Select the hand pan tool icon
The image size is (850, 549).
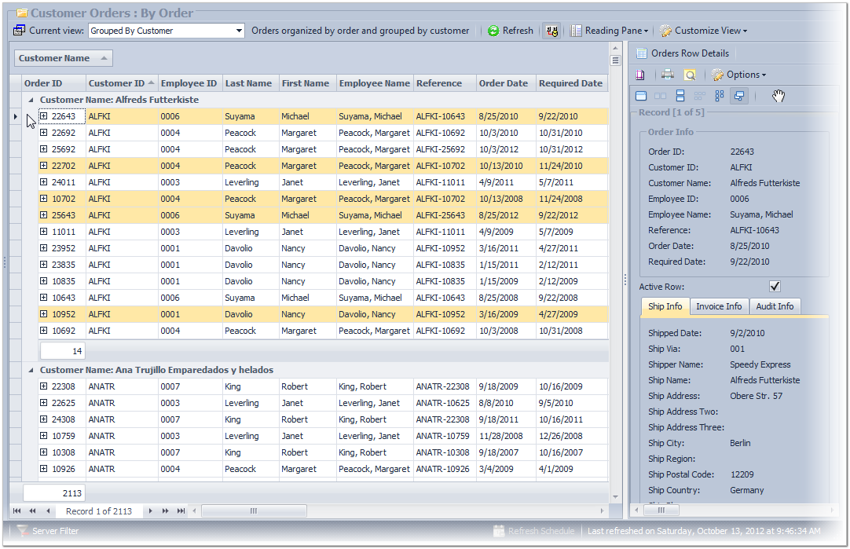pyautogui.click(x=778, y=96)
